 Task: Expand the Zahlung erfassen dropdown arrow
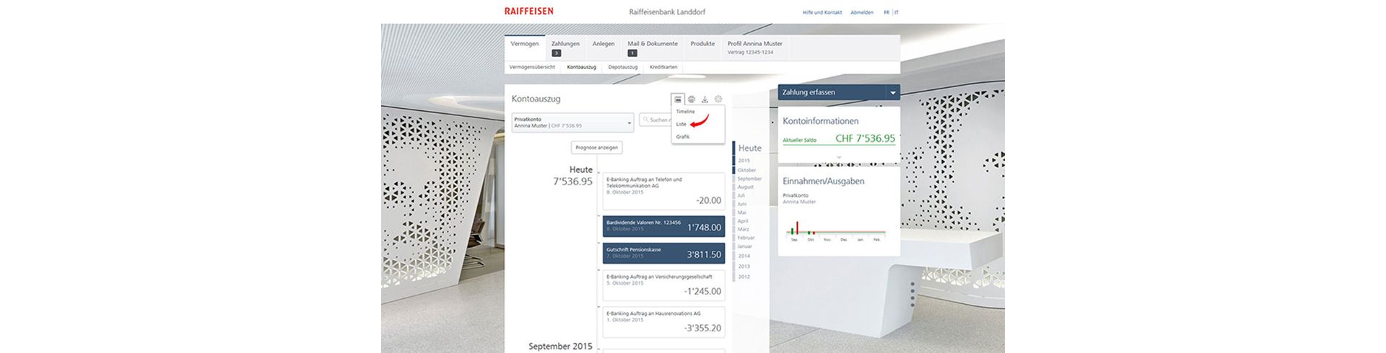[894, 93]
